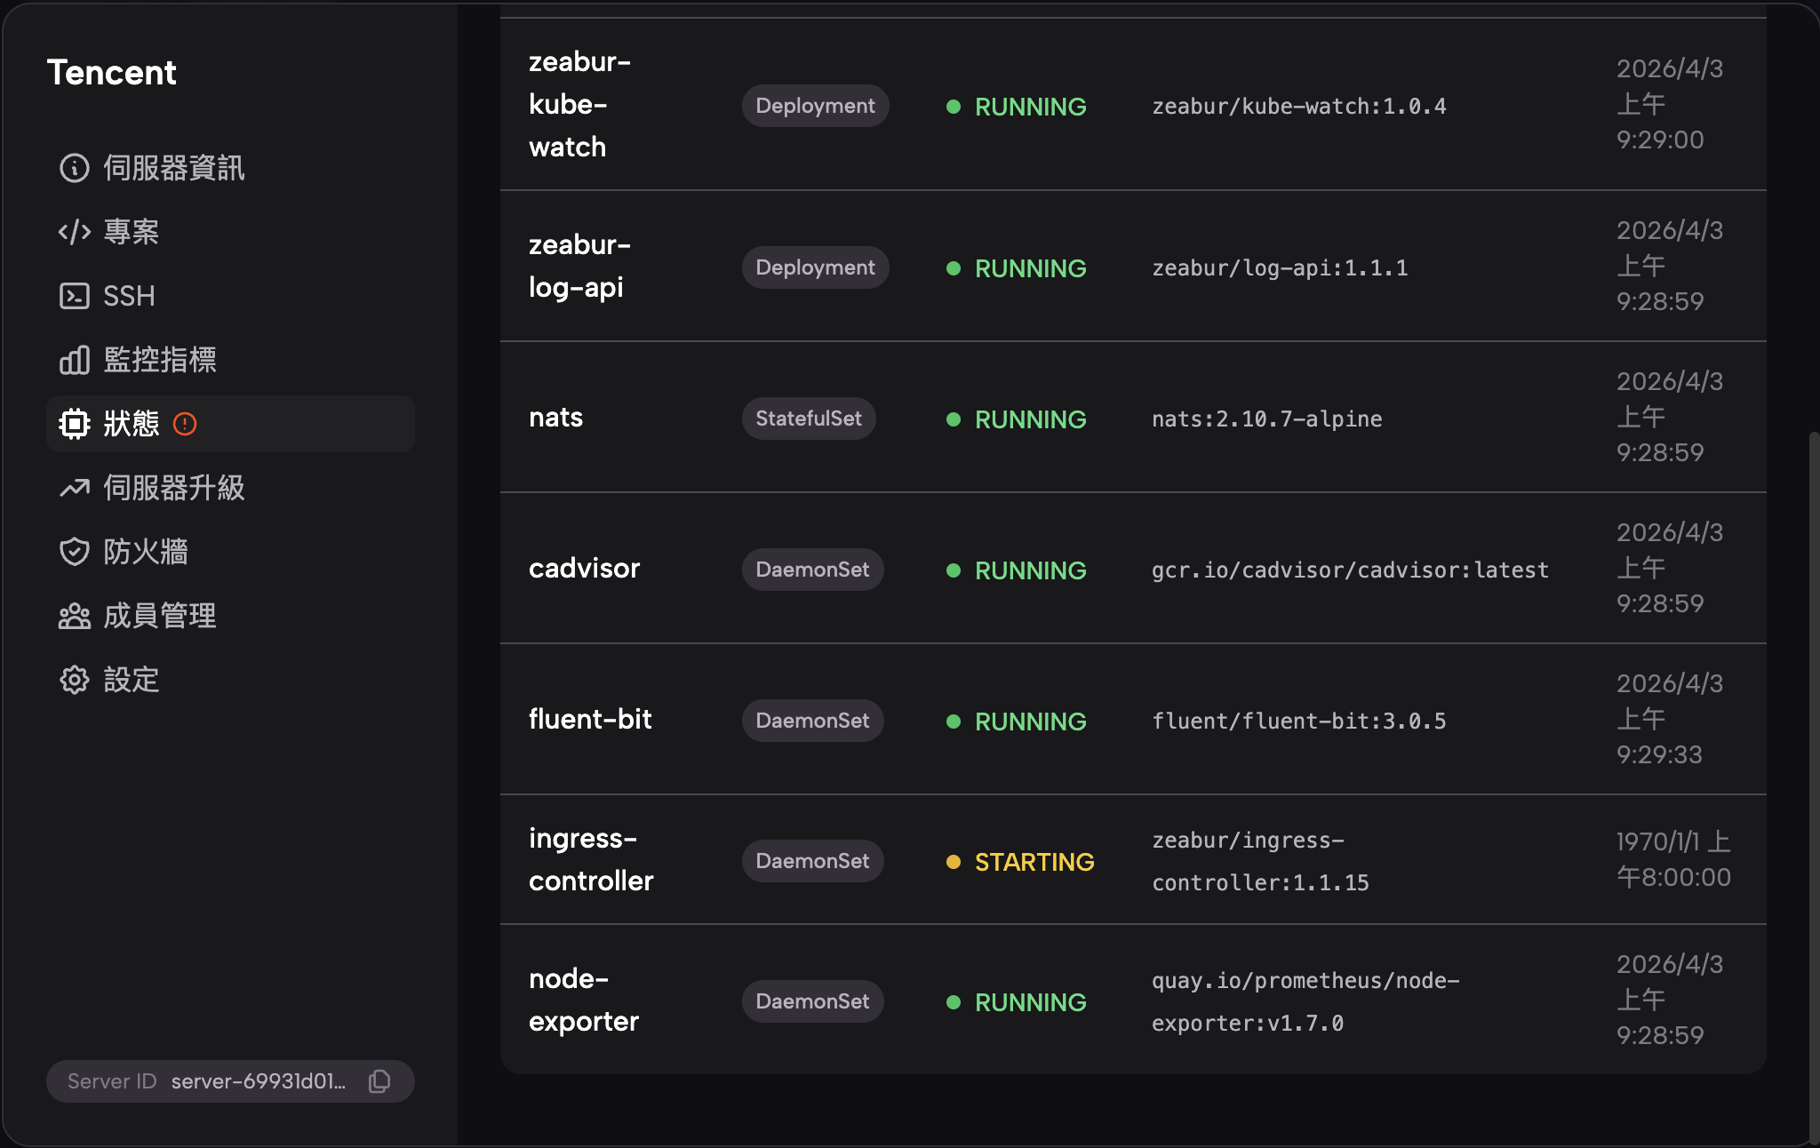Open 伺服器資訊 menu item
Viewport: 1820px width, 1148px height.
pyautogui.click(x=174, y=168)
